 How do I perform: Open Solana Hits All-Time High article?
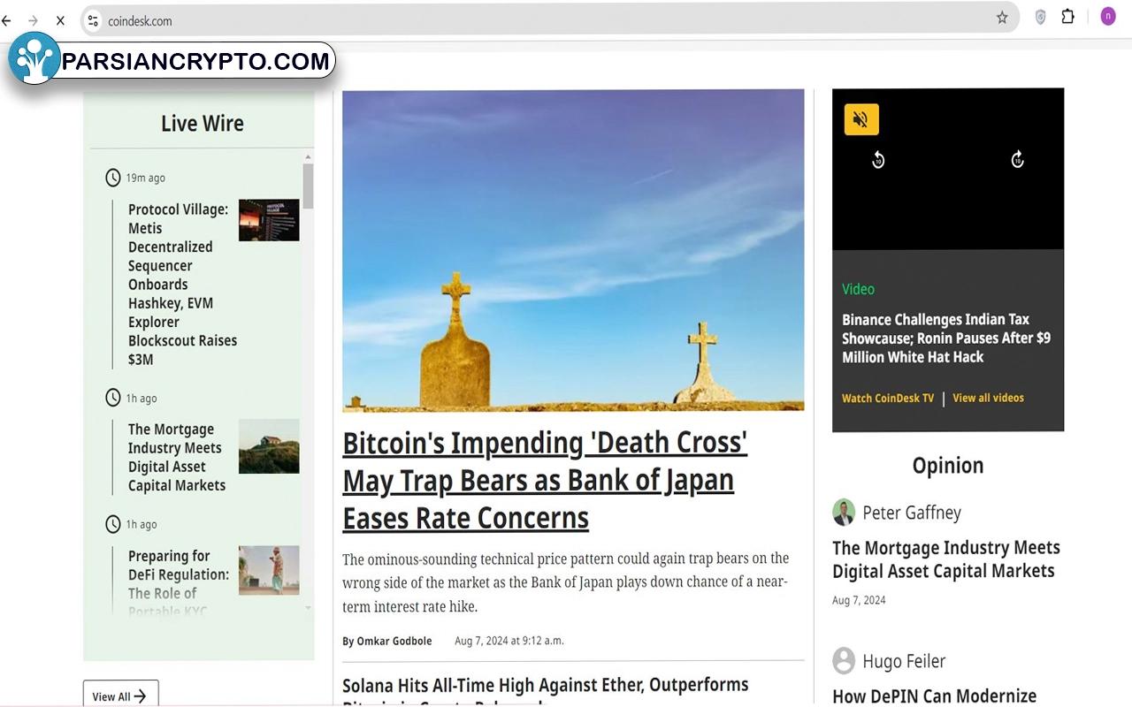pos(545,694)
